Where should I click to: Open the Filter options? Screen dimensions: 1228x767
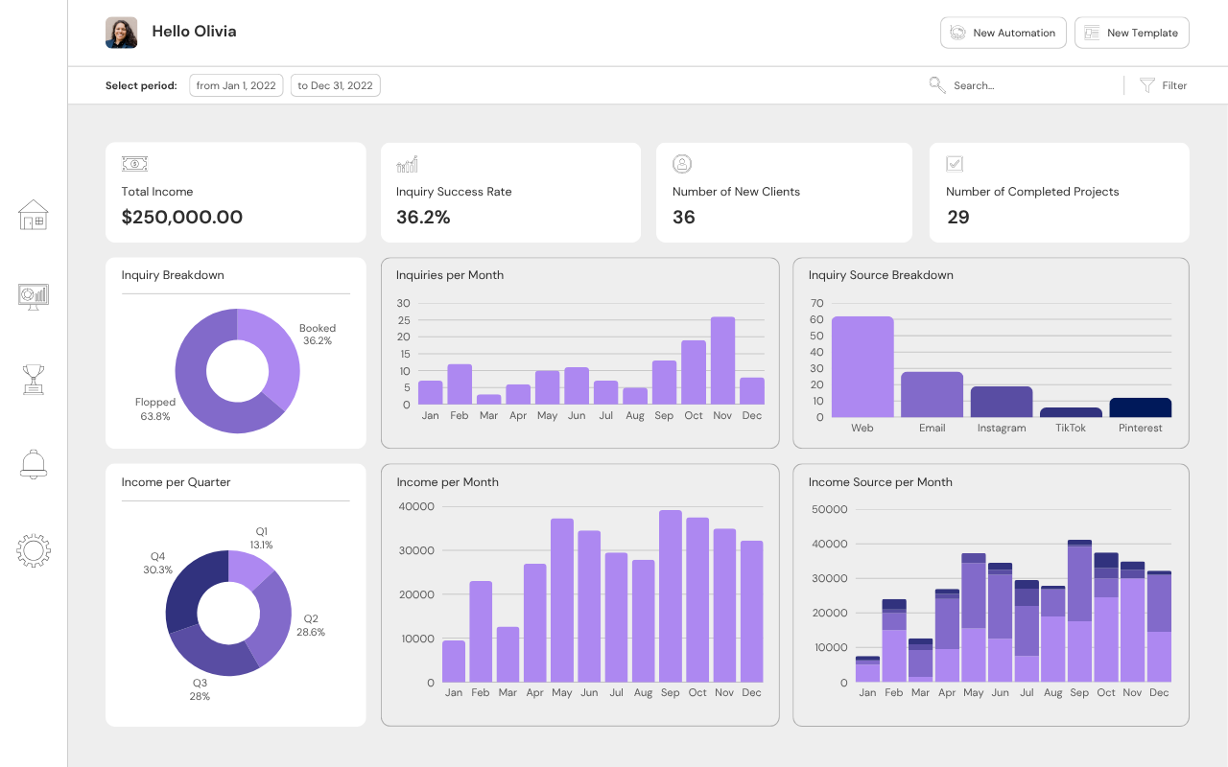pyautogui.click(x=1163, y=85)
